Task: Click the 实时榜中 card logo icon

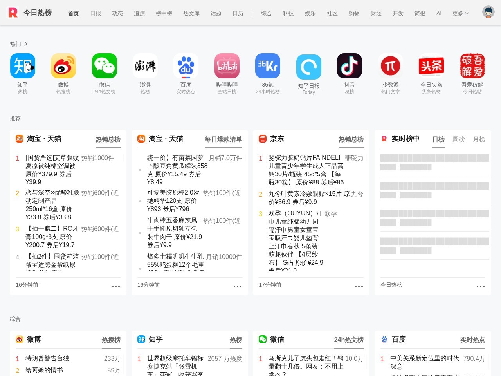Action: coord(384,139)
